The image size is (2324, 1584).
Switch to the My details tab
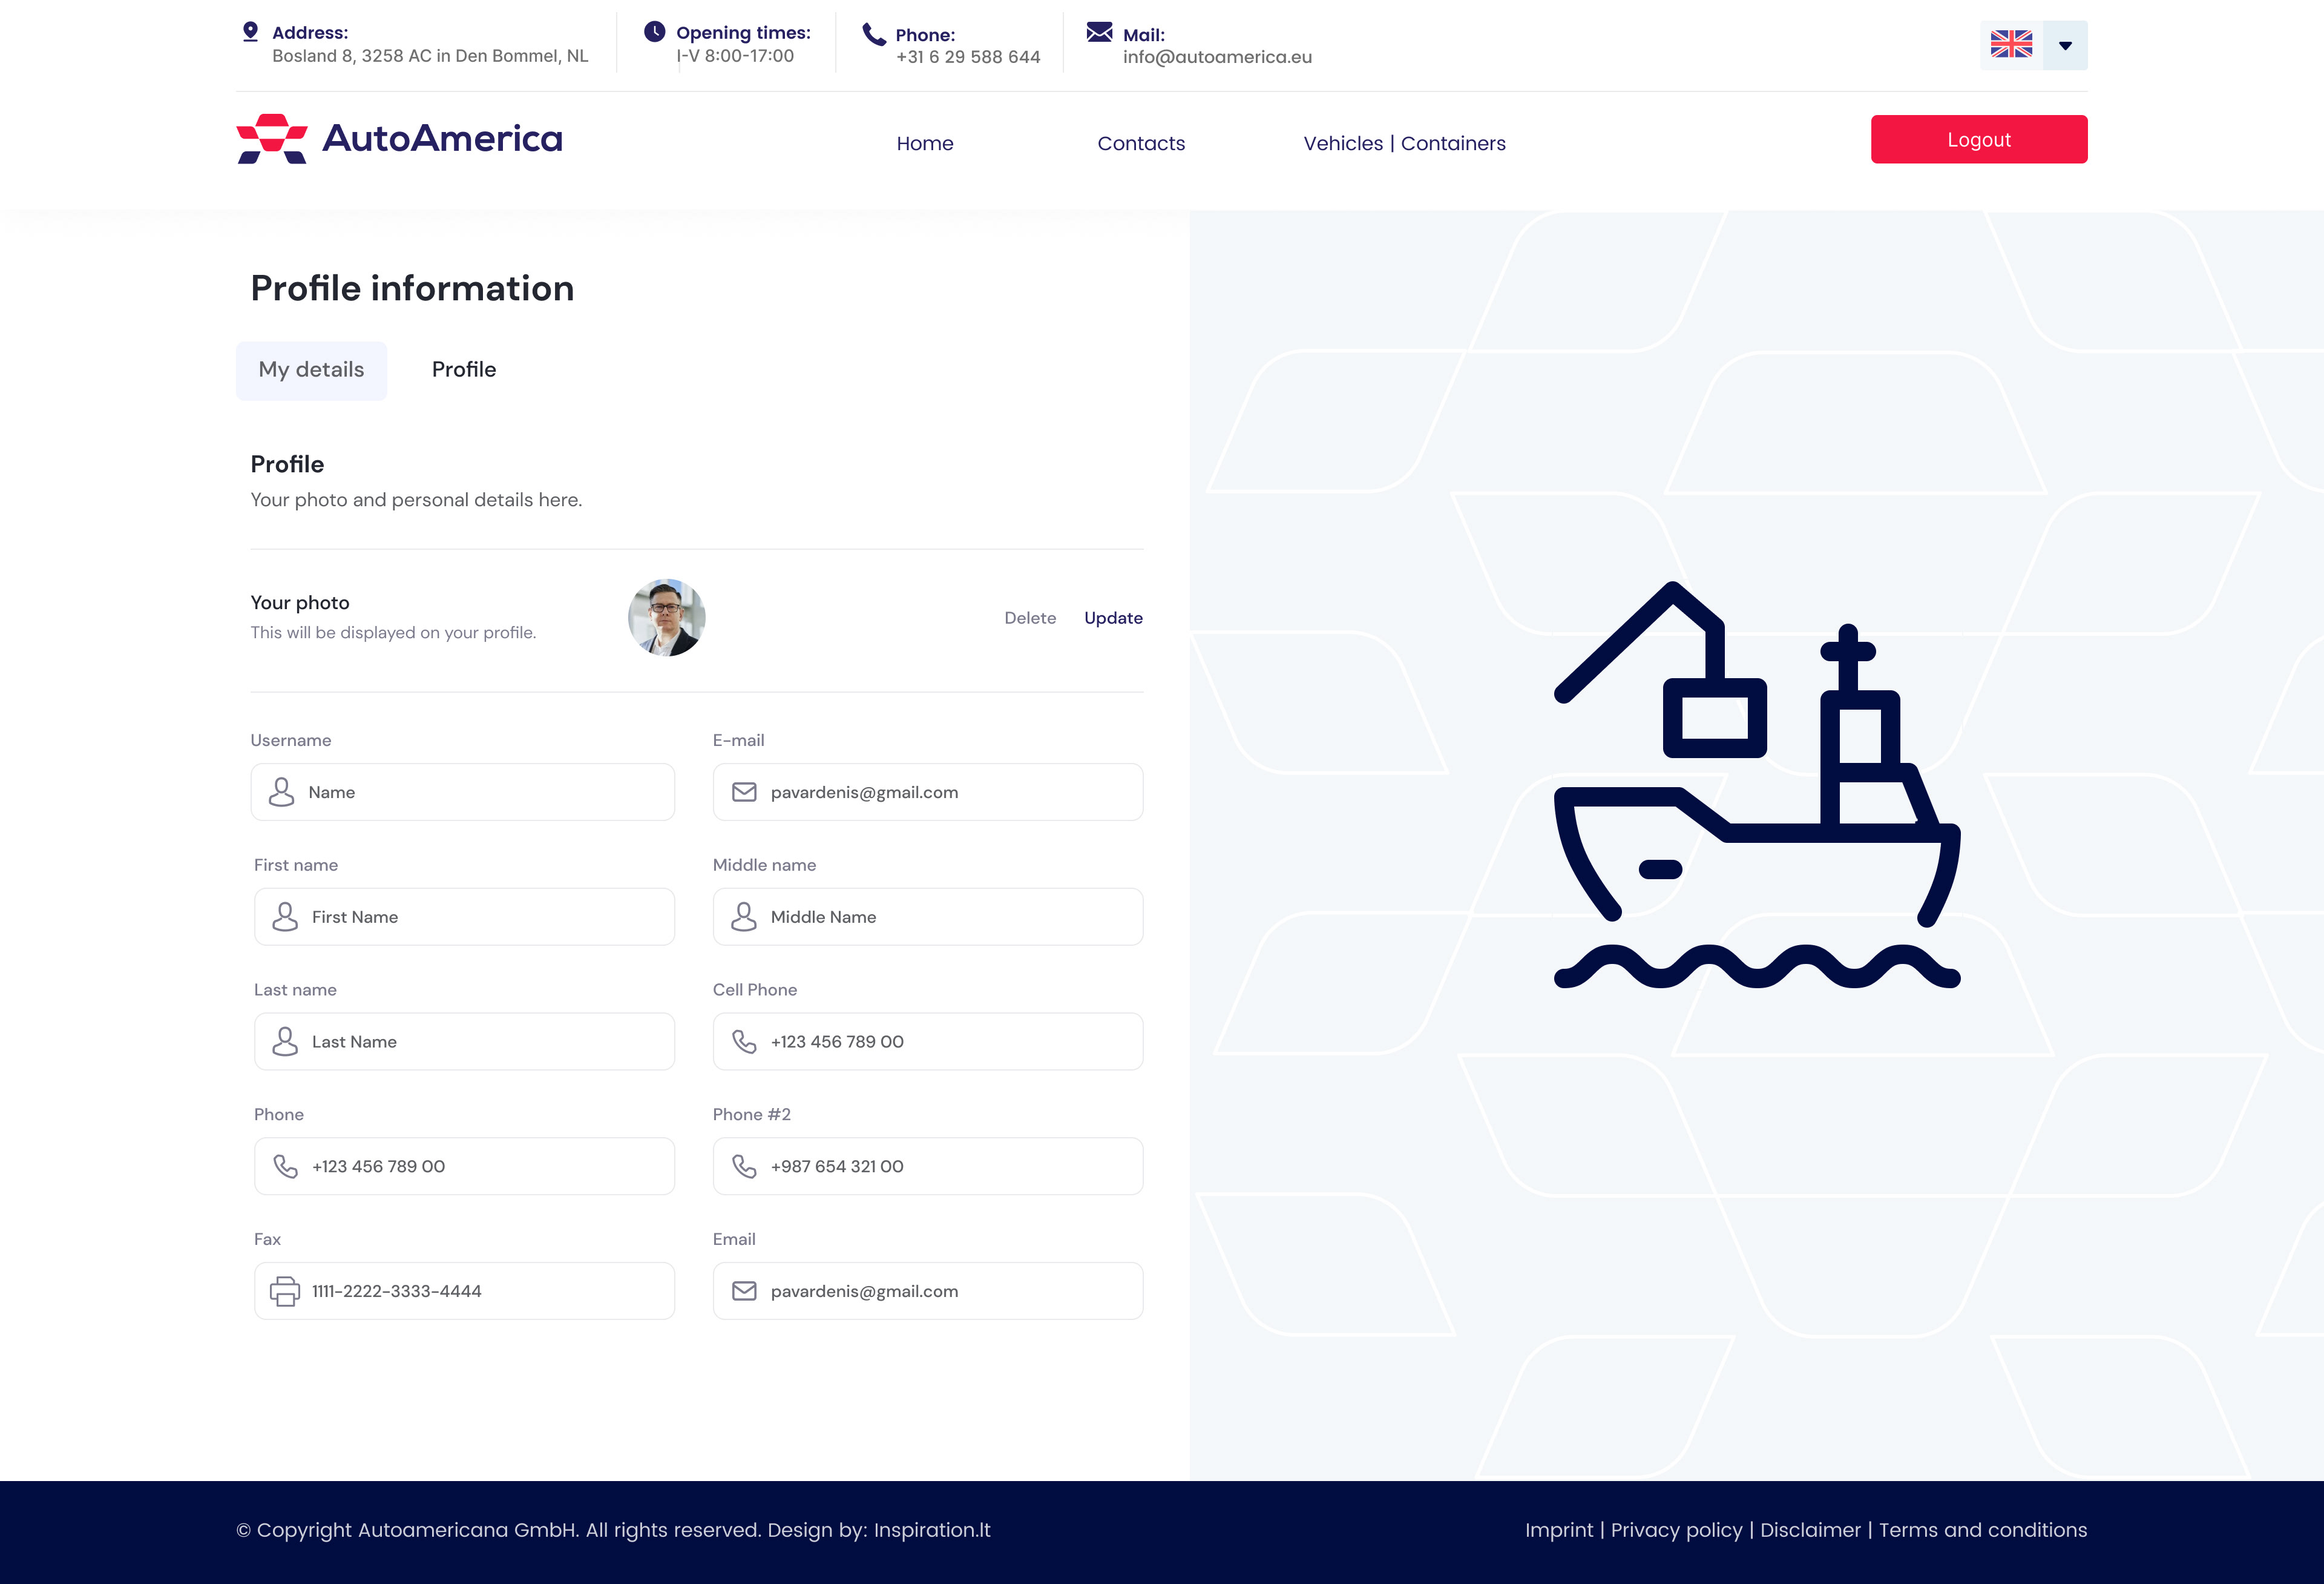tap(311, 370)
